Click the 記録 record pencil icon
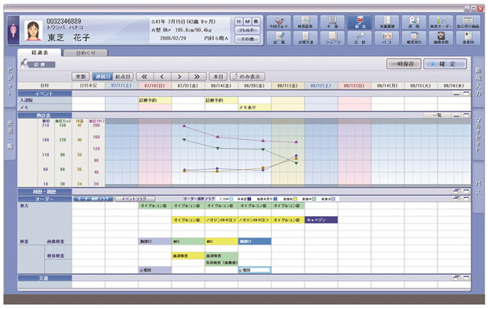 (279, 38)
